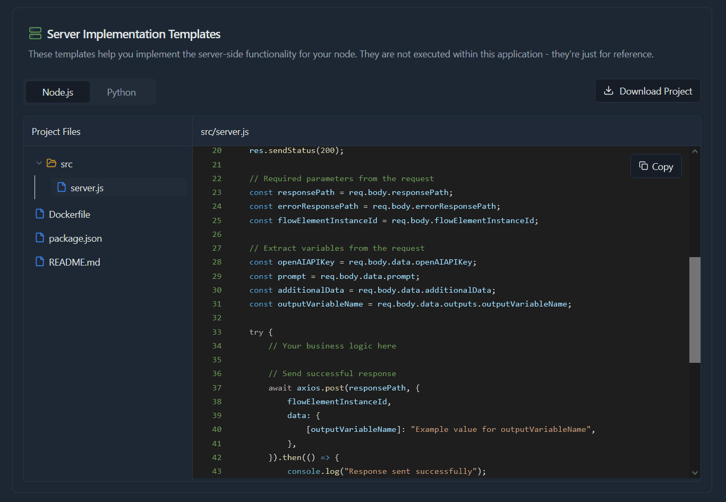Click the Extract variables comment line
This screenshot has width=726, height=502.
(x=337, y=248)
